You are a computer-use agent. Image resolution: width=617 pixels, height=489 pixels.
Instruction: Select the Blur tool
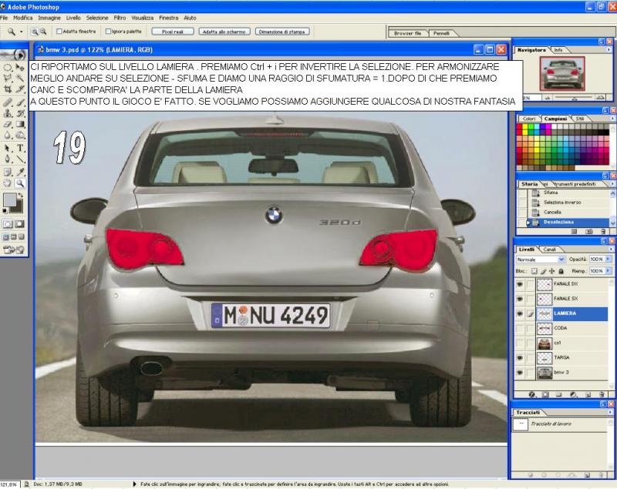(x=8, y=136)
